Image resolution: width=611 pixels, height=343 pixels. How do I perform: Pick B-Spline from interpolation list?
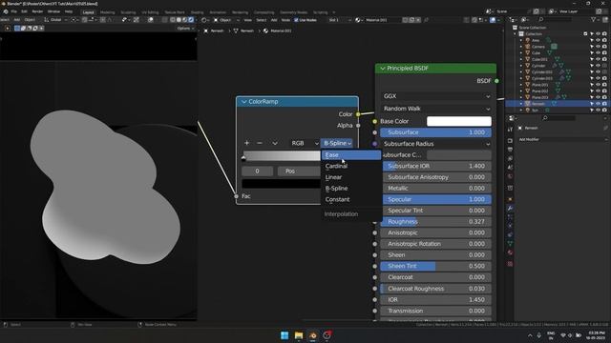pos(351,189)
